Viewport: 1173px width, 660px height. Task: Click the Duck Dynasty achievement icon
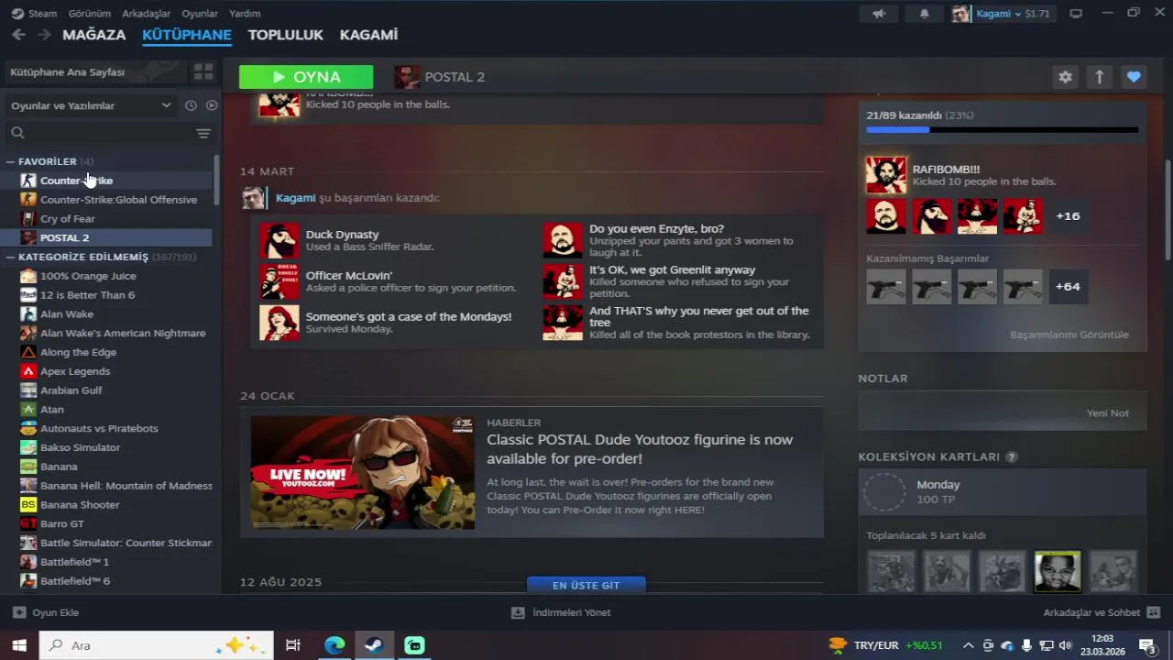[x=280, y=240]
